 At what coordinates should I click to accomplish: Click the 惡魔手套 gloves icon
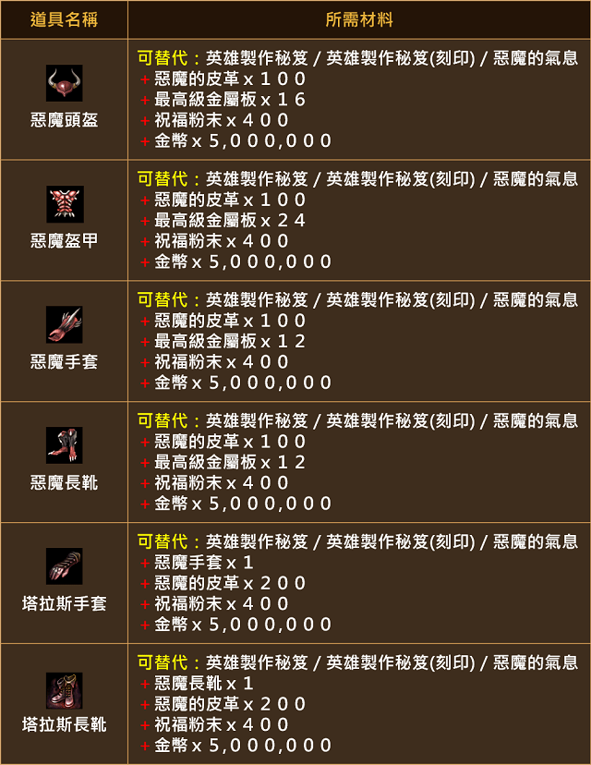(65, 325)
